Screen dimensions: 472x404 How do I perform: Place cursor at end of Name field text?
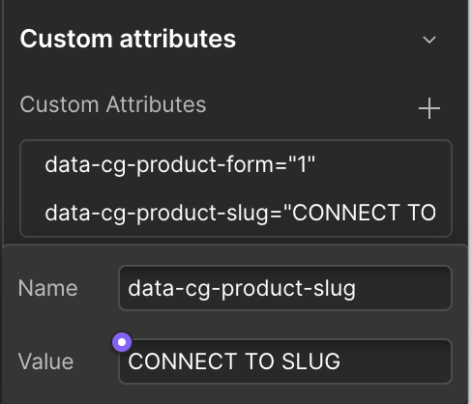click(357, 288)
